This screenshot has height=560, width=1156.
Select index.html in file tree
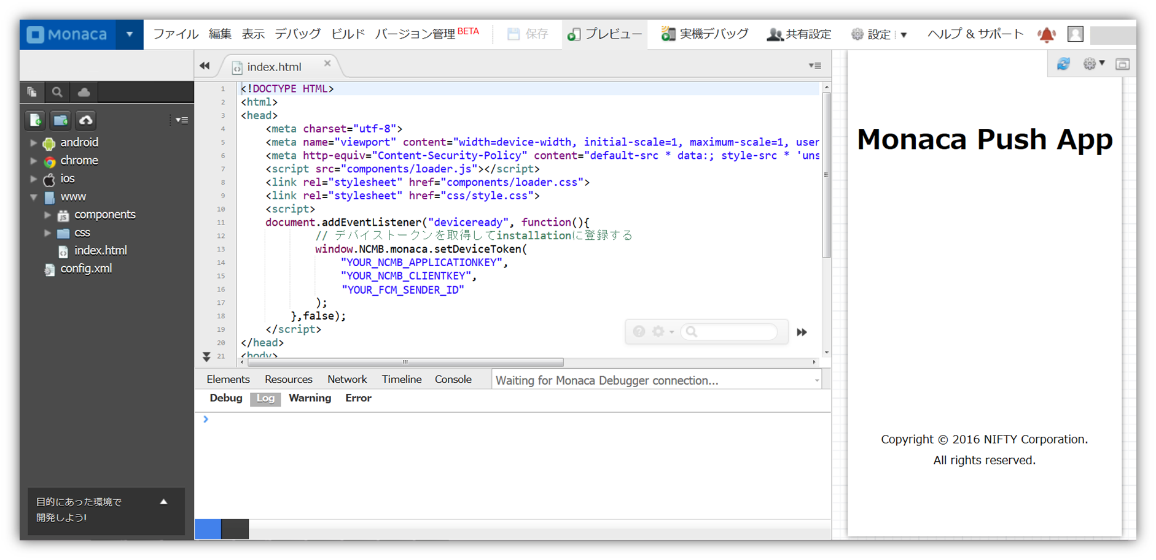pyautogui.click(x=100, y=251)
